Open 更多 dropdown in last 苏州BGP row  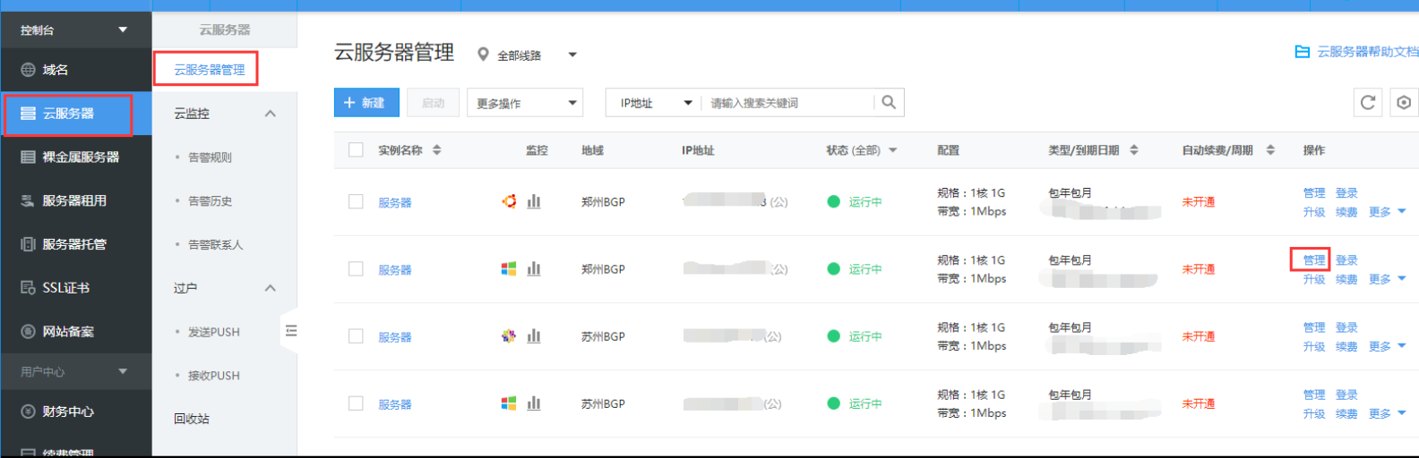click(1388, 413)
